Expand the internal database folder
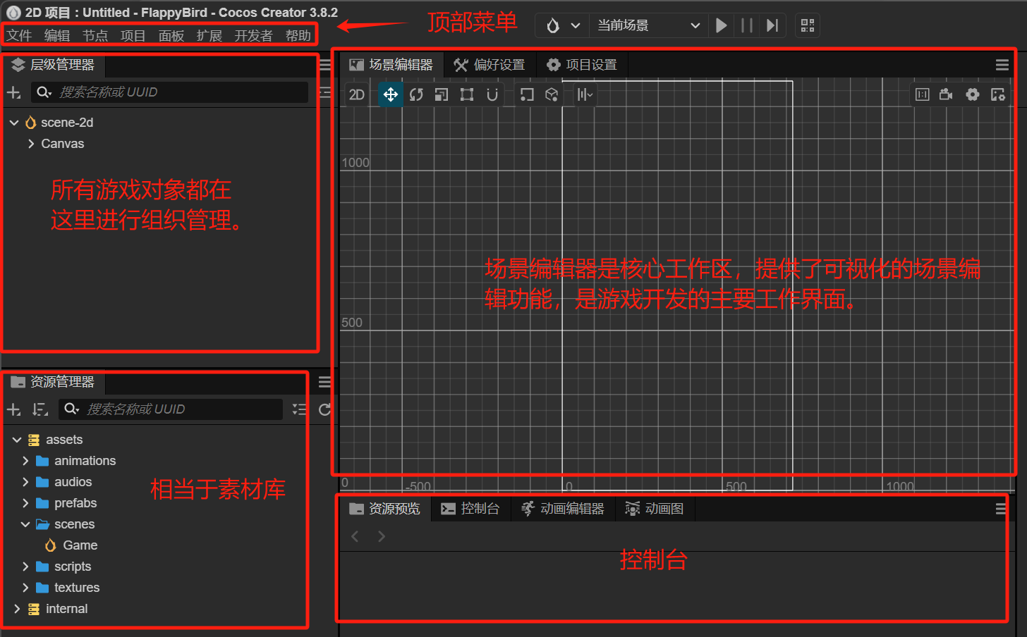The height and width of the screenshot is (637, 1027). pyautogui.click(x=17, y=609)
